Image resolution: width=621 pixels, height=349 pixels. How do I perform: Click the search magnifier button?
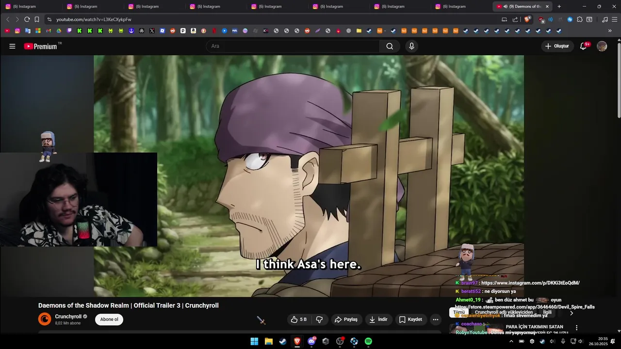(390, 46)
